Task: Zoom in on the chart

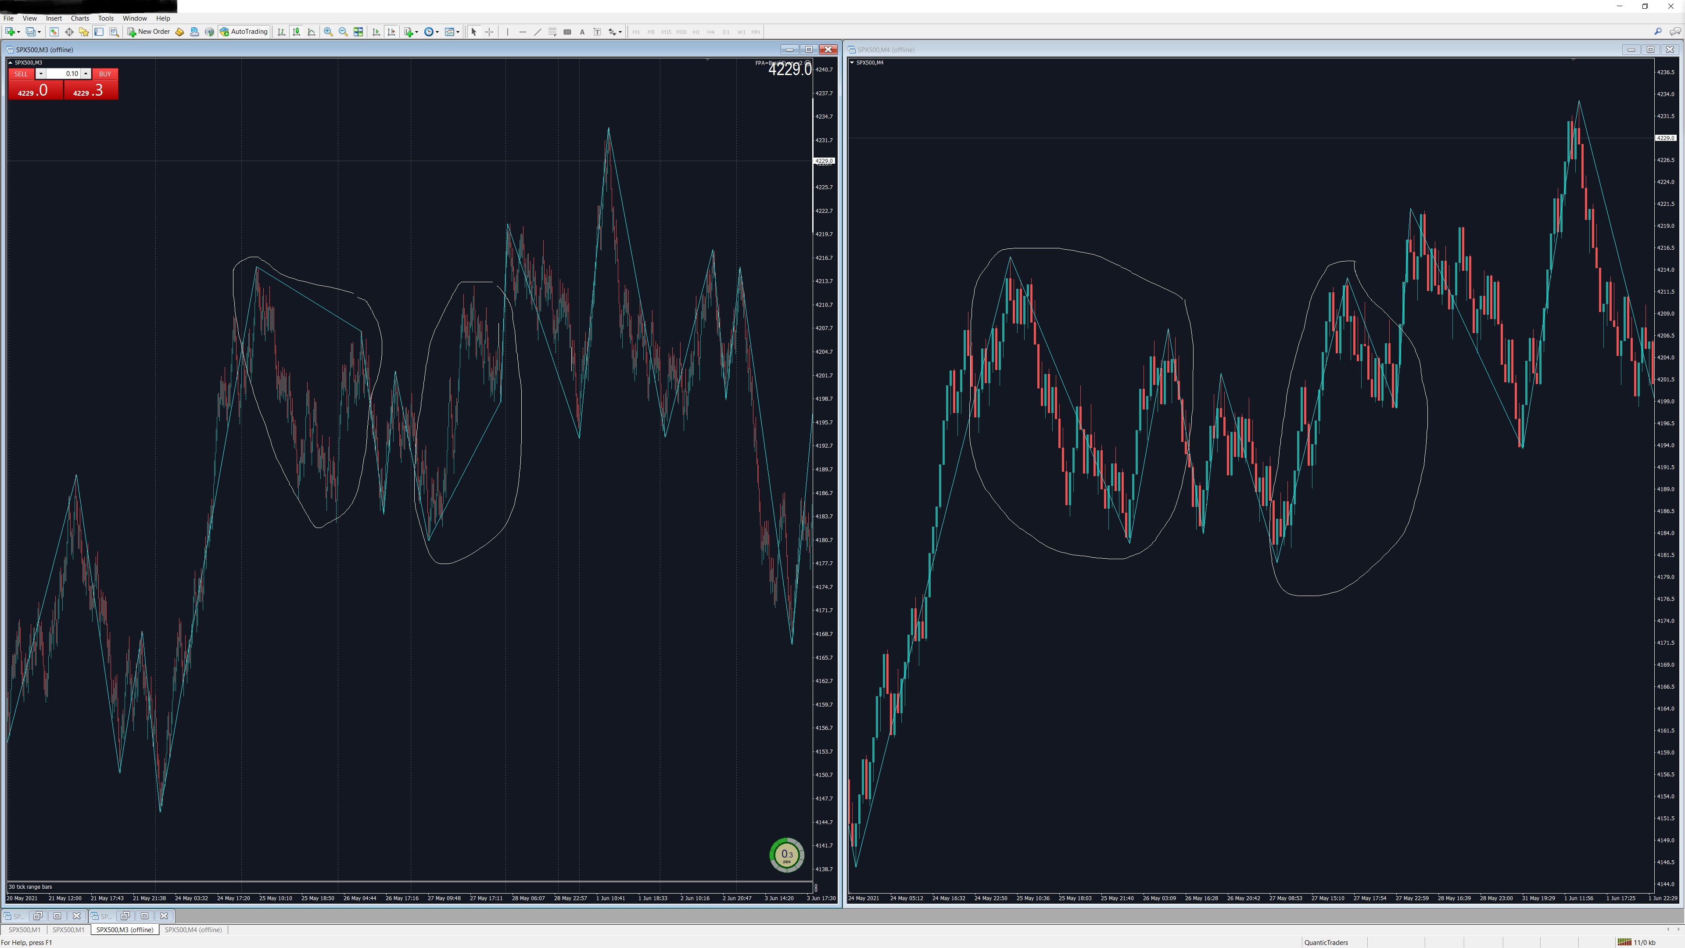Action: click(x=328, y=32)
